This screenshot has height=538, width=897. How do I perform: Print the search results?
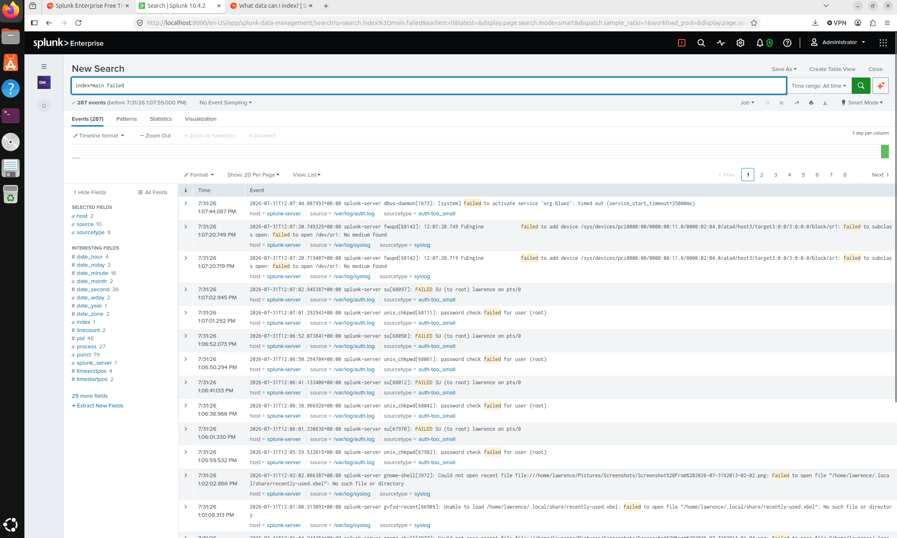point(811,103)
